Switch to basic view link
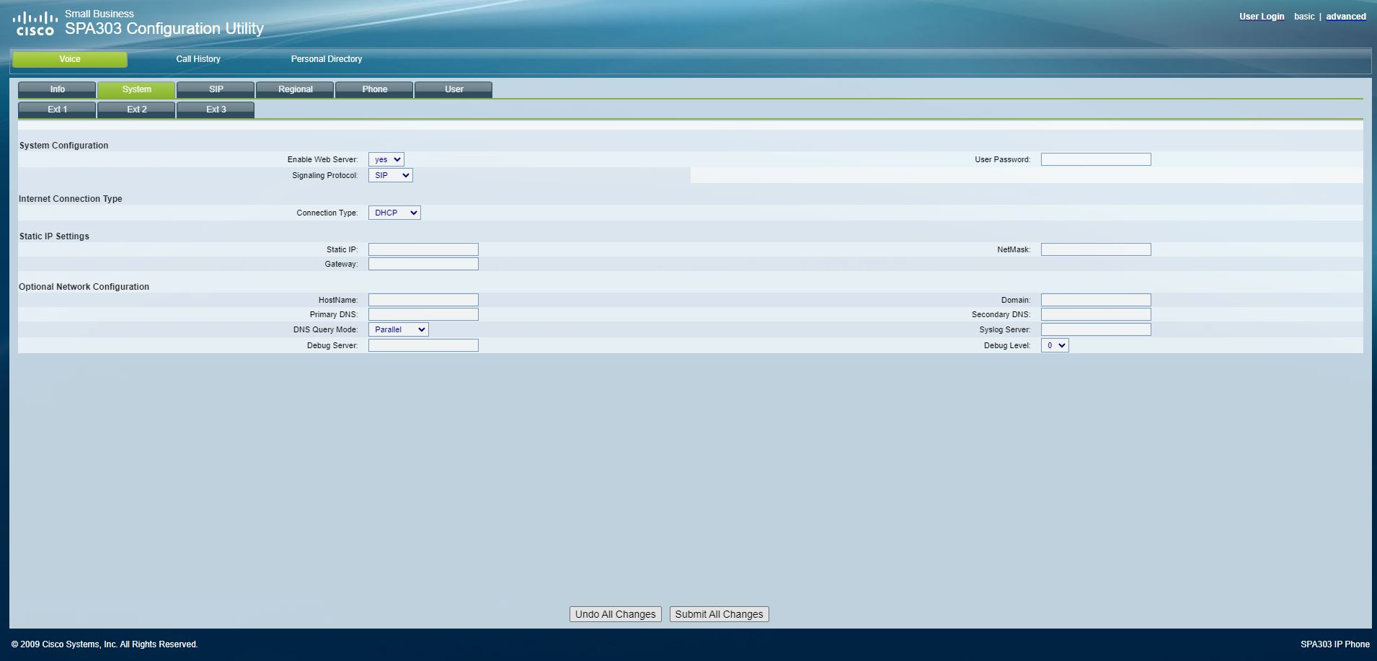This screenshot has width=1377, height=661. tap(1303, 17)
